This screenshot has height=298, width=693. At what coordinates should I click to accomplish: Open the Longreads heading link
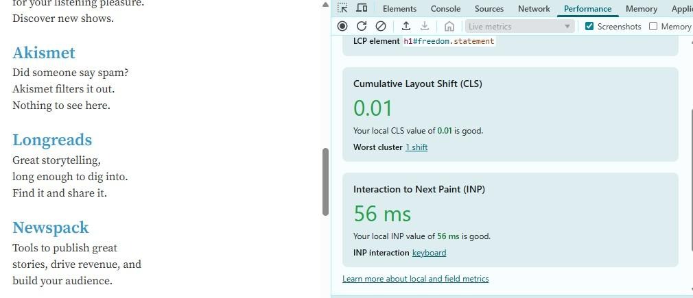pos(52,140)
